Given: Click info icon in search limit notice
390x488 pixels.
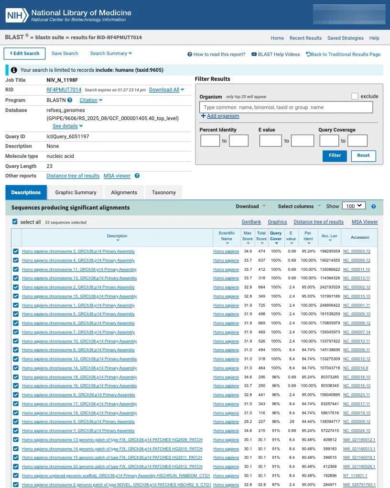Looking at the screenshot, I should tap(14, 70).
